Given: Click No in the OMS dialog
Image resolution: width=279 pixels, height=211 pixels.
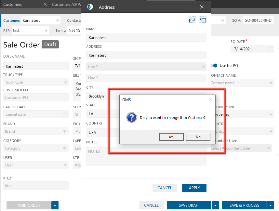Looking at the screenshot, I should tap(198, 137).
